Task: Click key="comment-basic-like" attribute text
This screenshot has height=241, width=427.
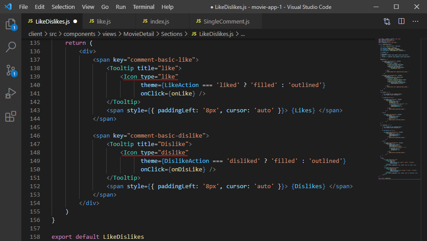Action: click(154, 60)
